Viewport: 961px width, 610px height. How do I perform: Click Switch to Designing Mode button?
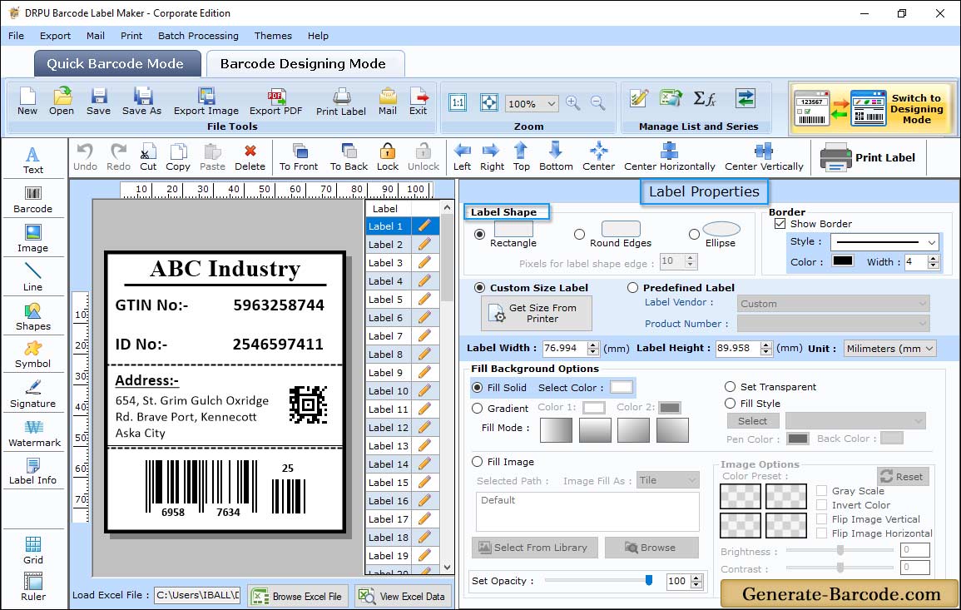[x=871, y=109]
